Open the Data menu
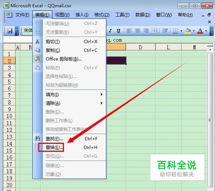The width and height of the screenshot is (215, 191). (x=143, y=15)
